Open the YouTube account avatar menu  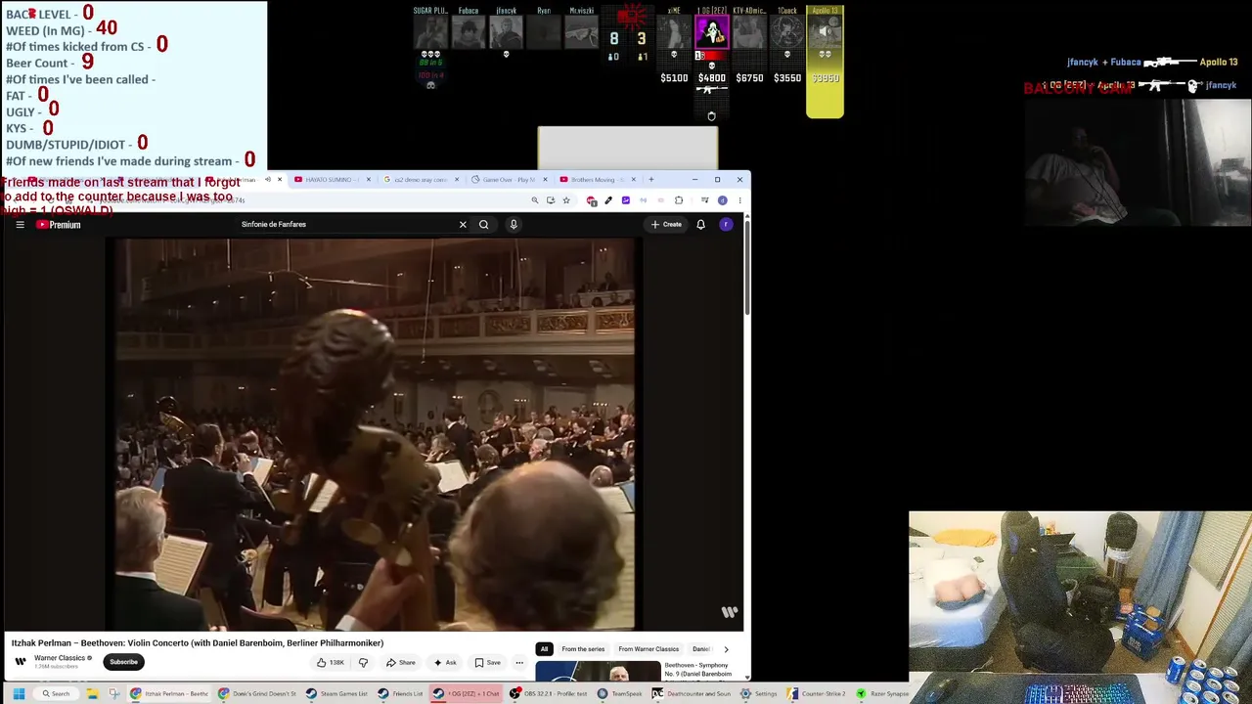(x=726, y=225)
